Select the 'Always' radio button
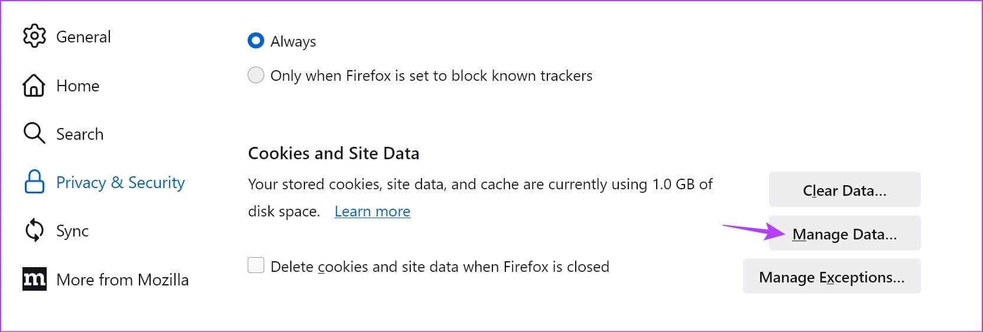Viewport: 983px width, 332px height. coord(256,41)
